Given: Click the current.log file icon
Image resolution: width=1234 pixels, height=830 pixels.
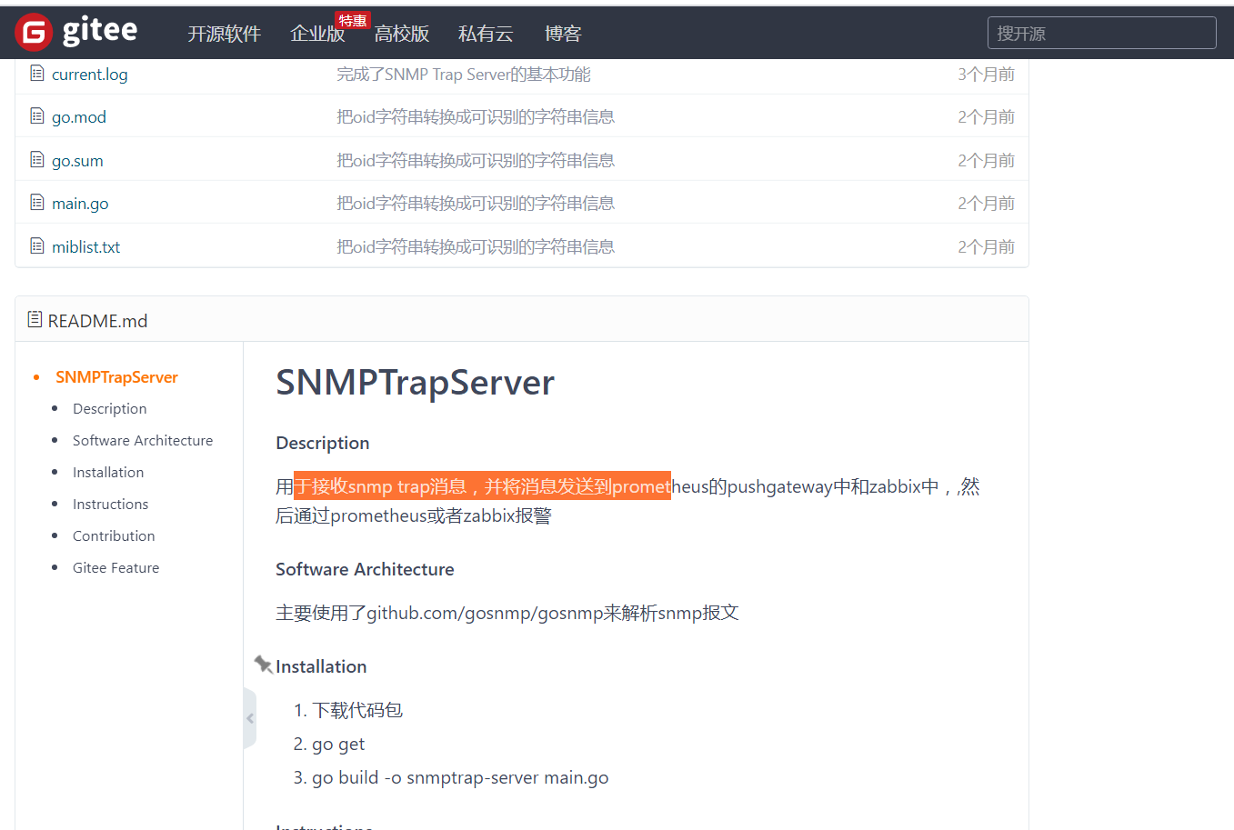Looking at the screenshot, I should pos(37,74).
